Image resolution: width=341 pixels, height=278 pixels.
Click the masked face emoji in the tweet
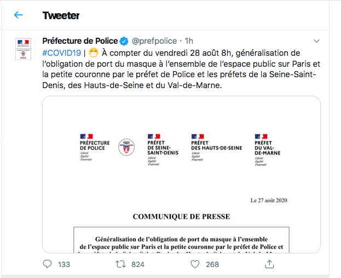tap(94, 53)
